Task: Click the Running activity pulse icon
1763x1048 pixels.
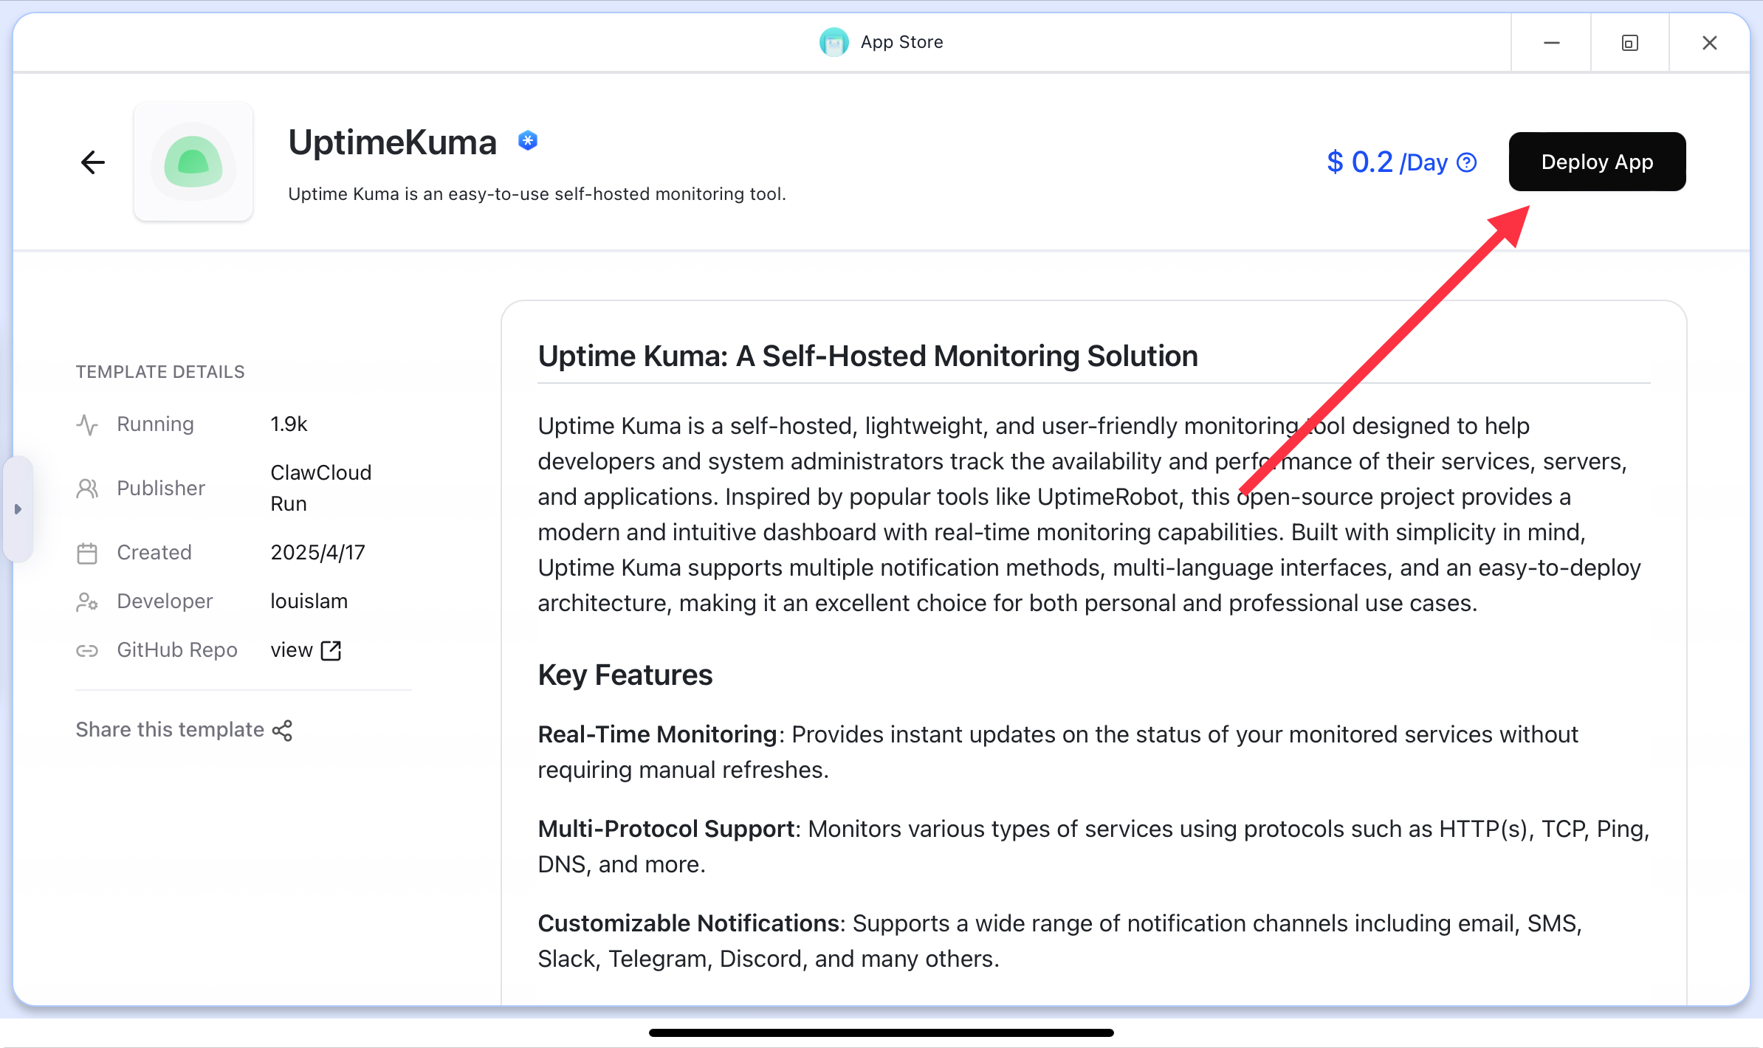Action: click(87, 424)
